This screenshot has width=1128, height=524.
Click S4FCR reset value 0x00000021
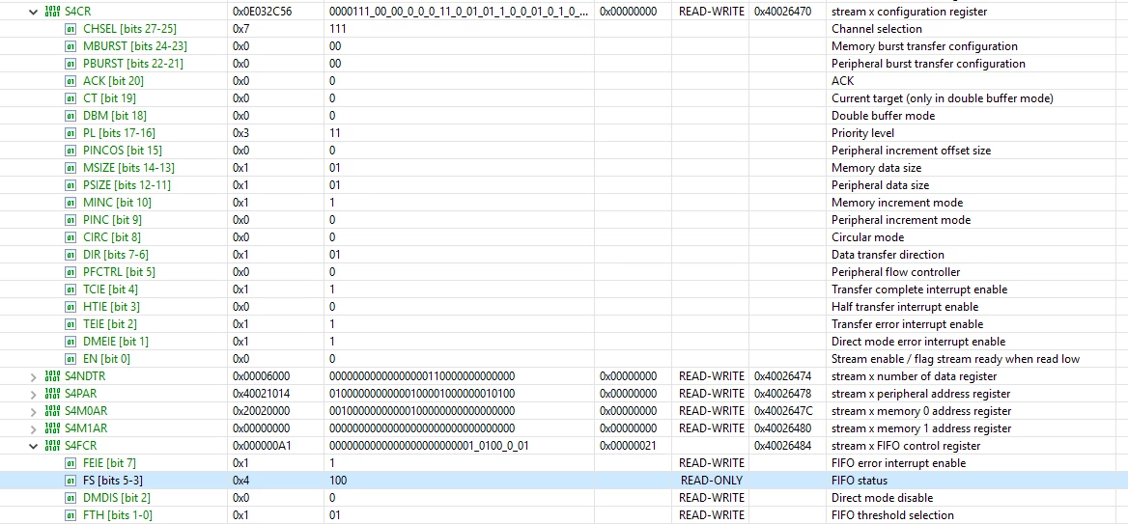(x=628, y=446)
